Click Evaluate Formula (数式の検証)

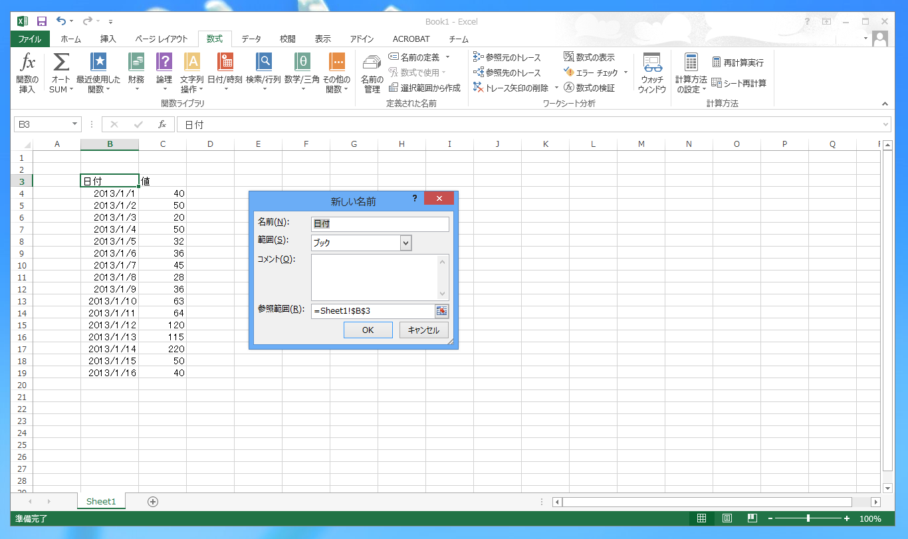[x=589, y=88]
